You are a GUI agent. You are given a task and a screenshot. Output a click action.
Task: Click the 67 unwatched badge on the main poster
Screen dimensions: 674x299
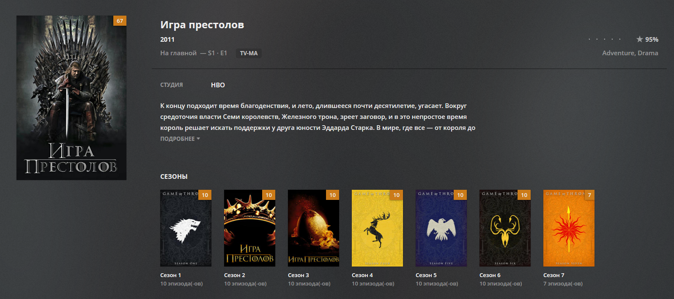120,21
